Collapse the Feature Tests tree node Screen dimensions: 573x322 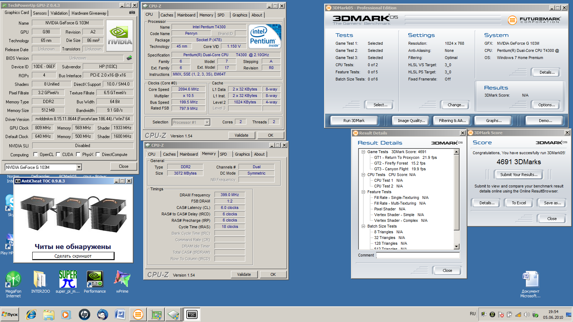(363, 192)
